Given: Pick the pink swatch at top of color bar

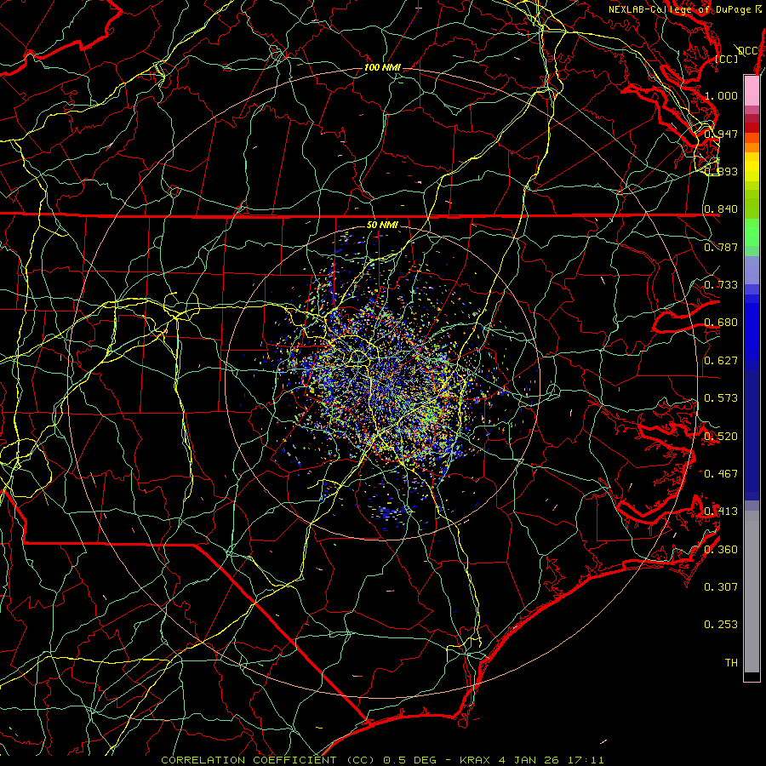Looking at the screenshot, I should pos(752,91).
